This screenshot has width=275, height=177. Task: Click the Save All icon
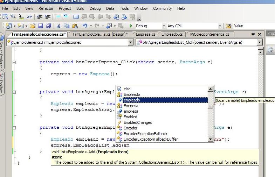49,26
